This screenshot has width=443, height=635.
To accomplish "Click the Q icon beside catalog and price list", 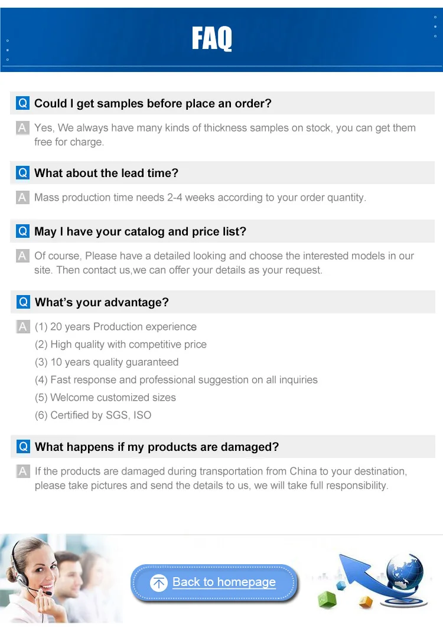I will tap(23, 231).
